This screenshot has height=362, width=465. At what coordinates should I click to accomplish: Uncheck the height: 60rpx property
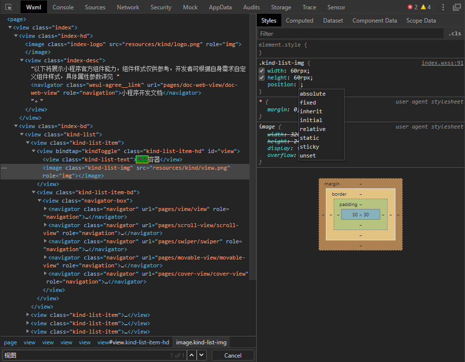pos(262,78)
